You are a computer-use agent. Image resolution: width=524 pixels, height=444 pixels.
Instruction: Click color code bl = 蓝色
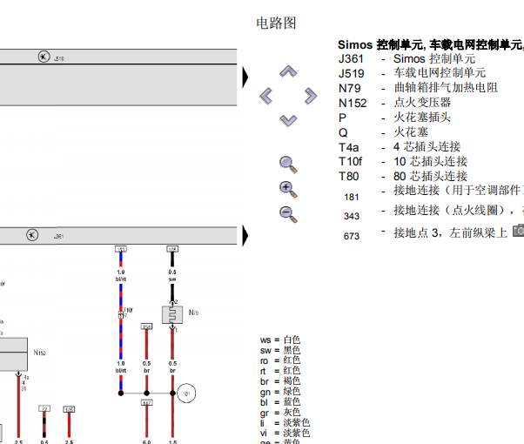point(280,402)
